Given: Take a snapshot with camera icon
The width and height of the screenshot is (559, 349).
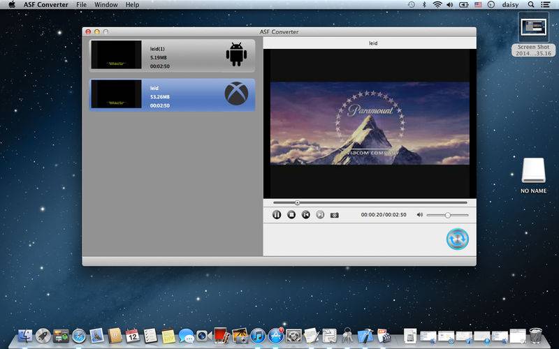Looking at the screenshot, I should (x=335, y=215).
